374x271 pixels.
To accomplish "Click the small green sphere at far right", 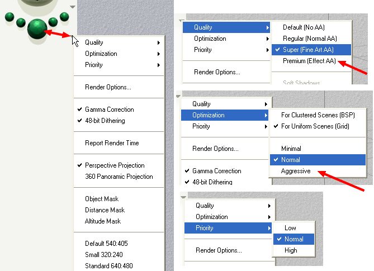I will (x=64, y=17).
